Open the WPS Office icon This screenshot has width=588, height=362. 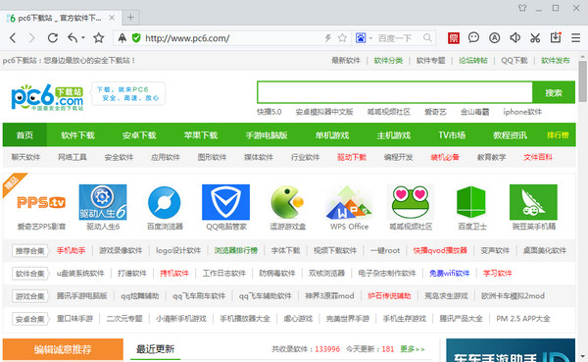tap(349, 203)
